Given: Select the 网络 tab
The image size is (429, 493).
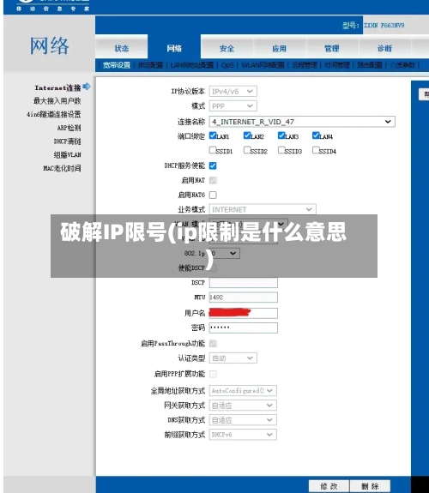Looking at the screenshot, I should (x=174, y=48).
